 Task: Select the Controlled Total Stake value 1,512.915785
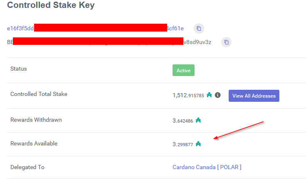point(188,95)
